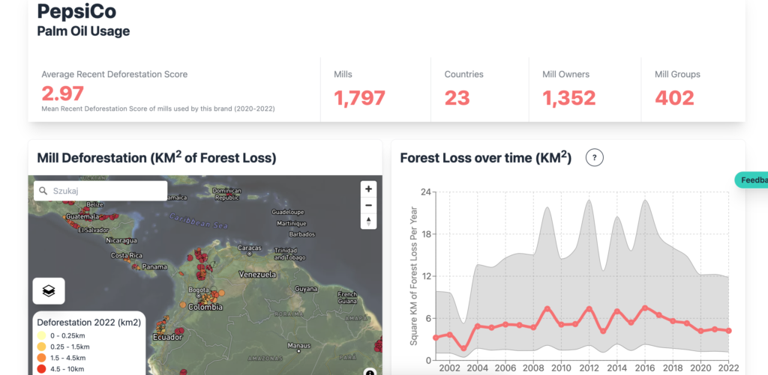Click the deforestation score 2.97
Image resolution: width=768 pixels, height=375 pixels.
click(63, 93)
